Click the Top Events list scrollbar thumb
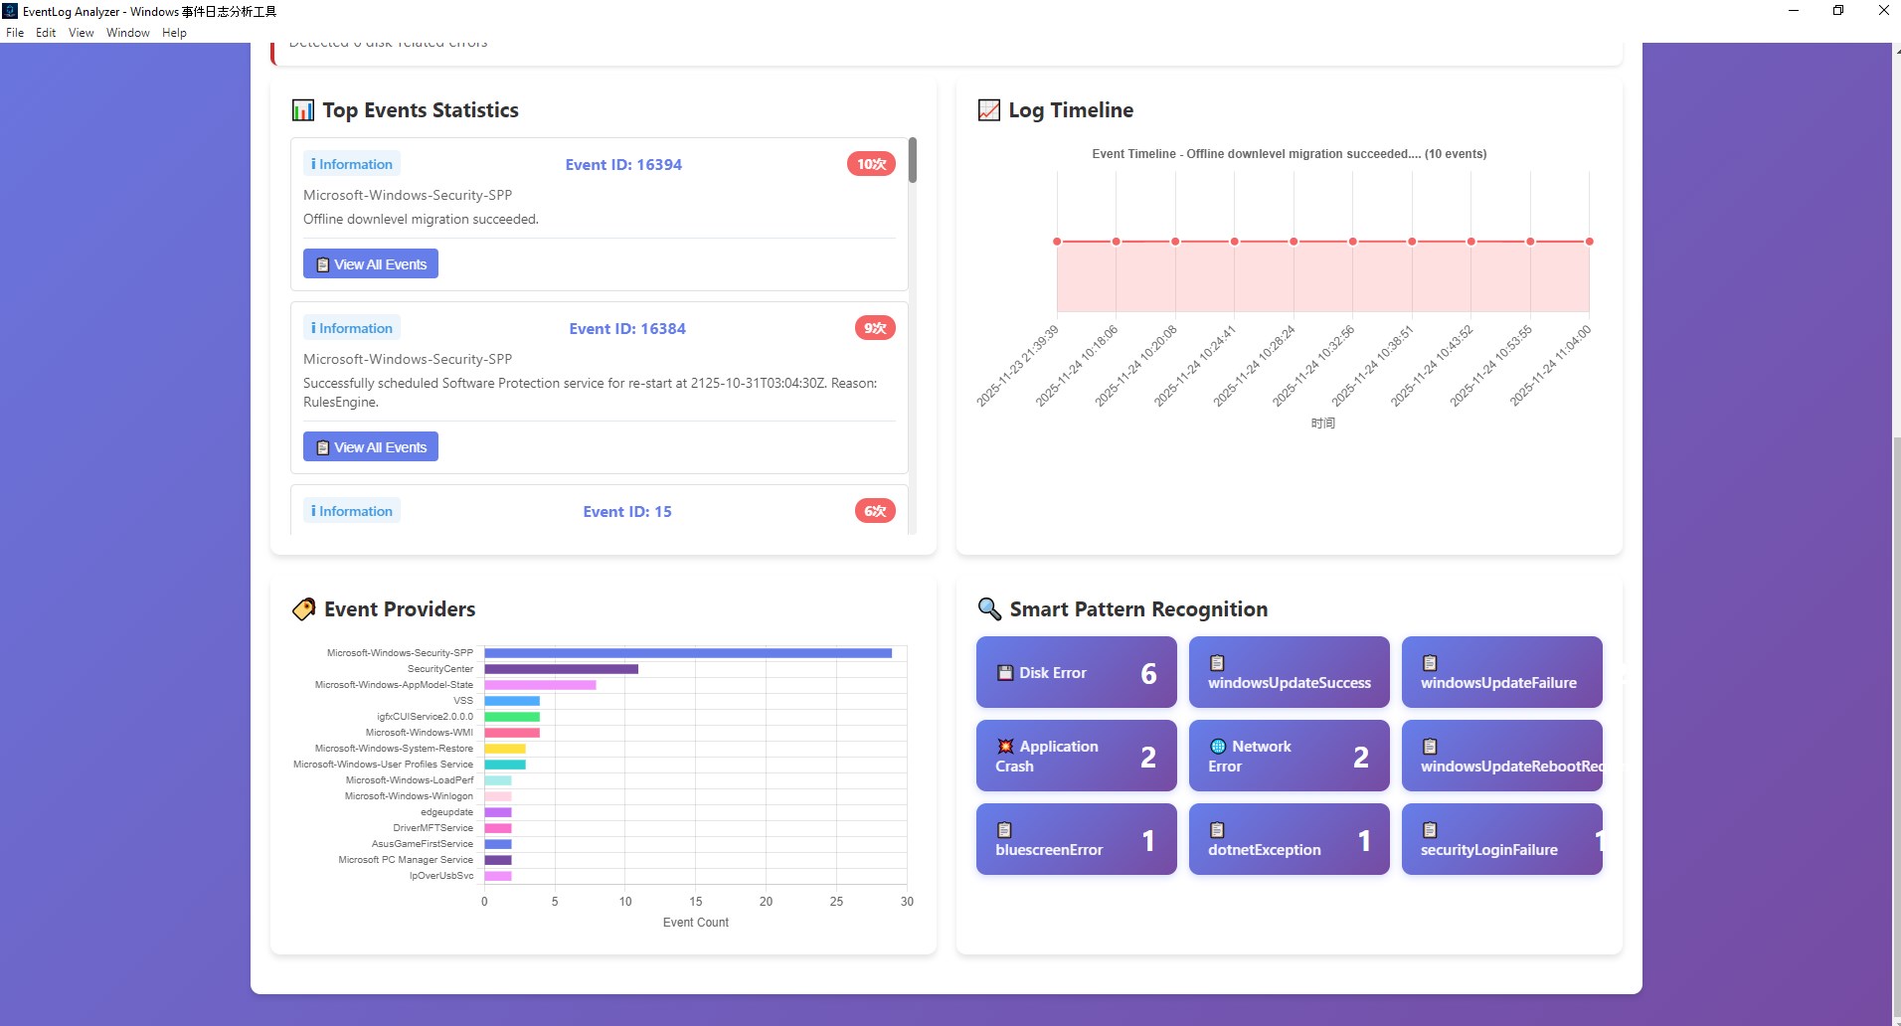Screen dimensions: 1901x1026 point(913,160)
